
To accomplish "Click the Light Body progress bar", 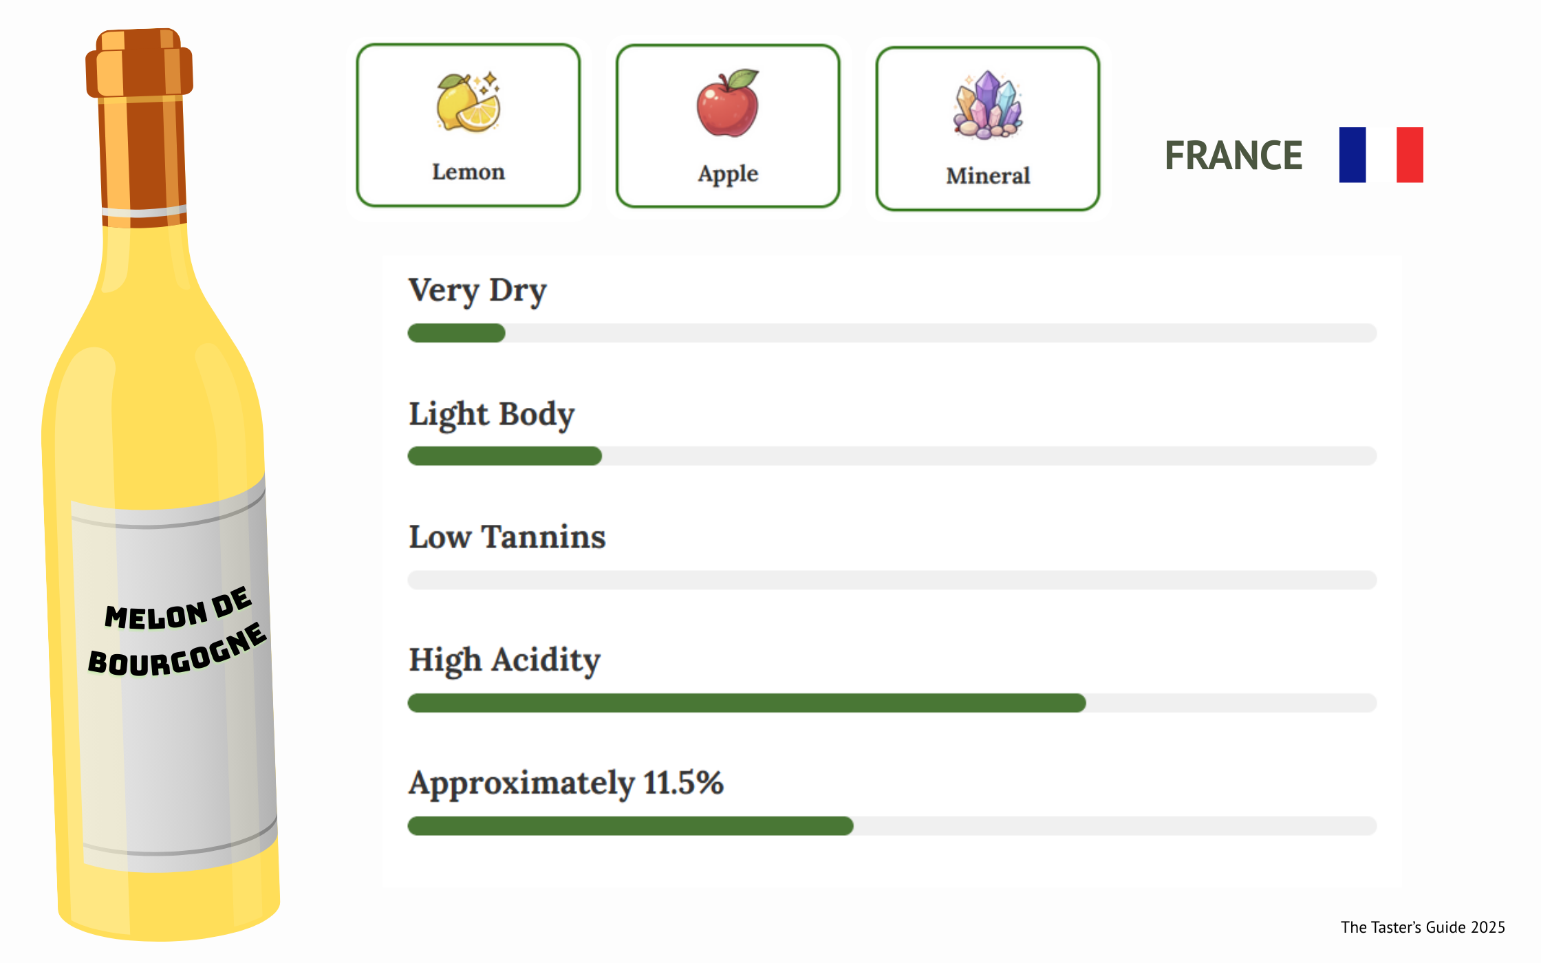I will [x=892, y=456].
